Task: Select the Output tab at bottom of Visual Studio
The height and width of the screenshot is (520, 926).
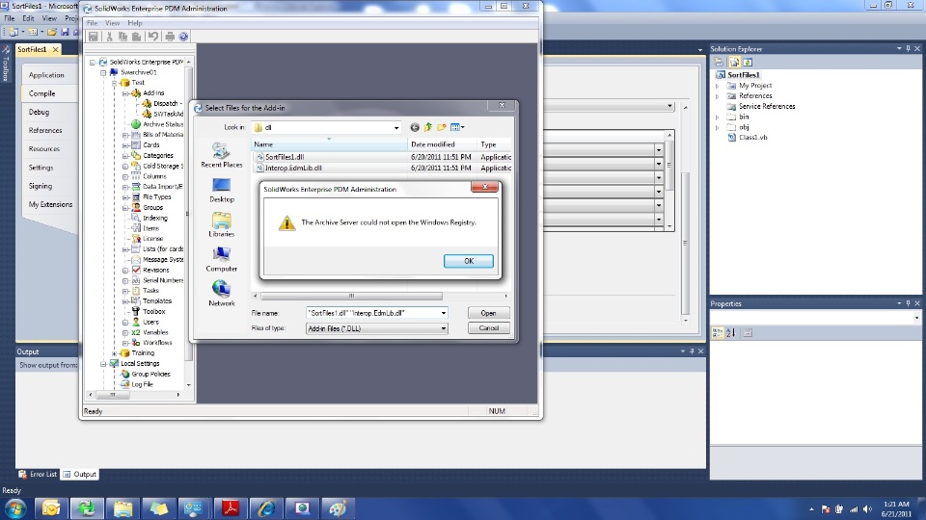Action: point(80,474)
